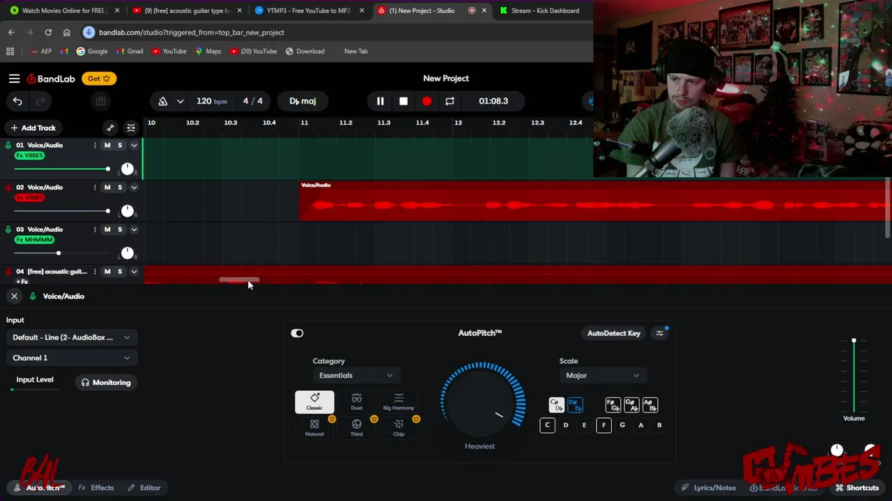892x501 pixels.
Task: Toggle the D#/Eb note in scale
Action: coord(575,405)
